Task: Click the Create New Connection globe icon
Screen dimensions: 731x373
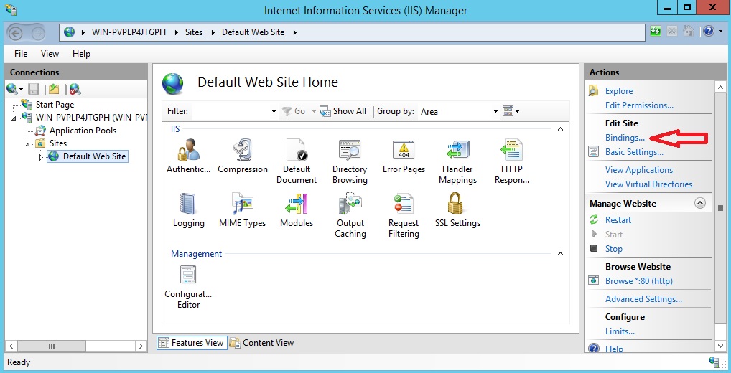Action: click(x=12, y=89)
